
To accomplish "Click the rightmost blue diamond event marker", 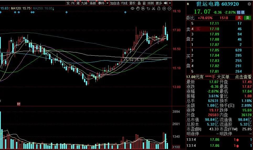I will 125,12.
